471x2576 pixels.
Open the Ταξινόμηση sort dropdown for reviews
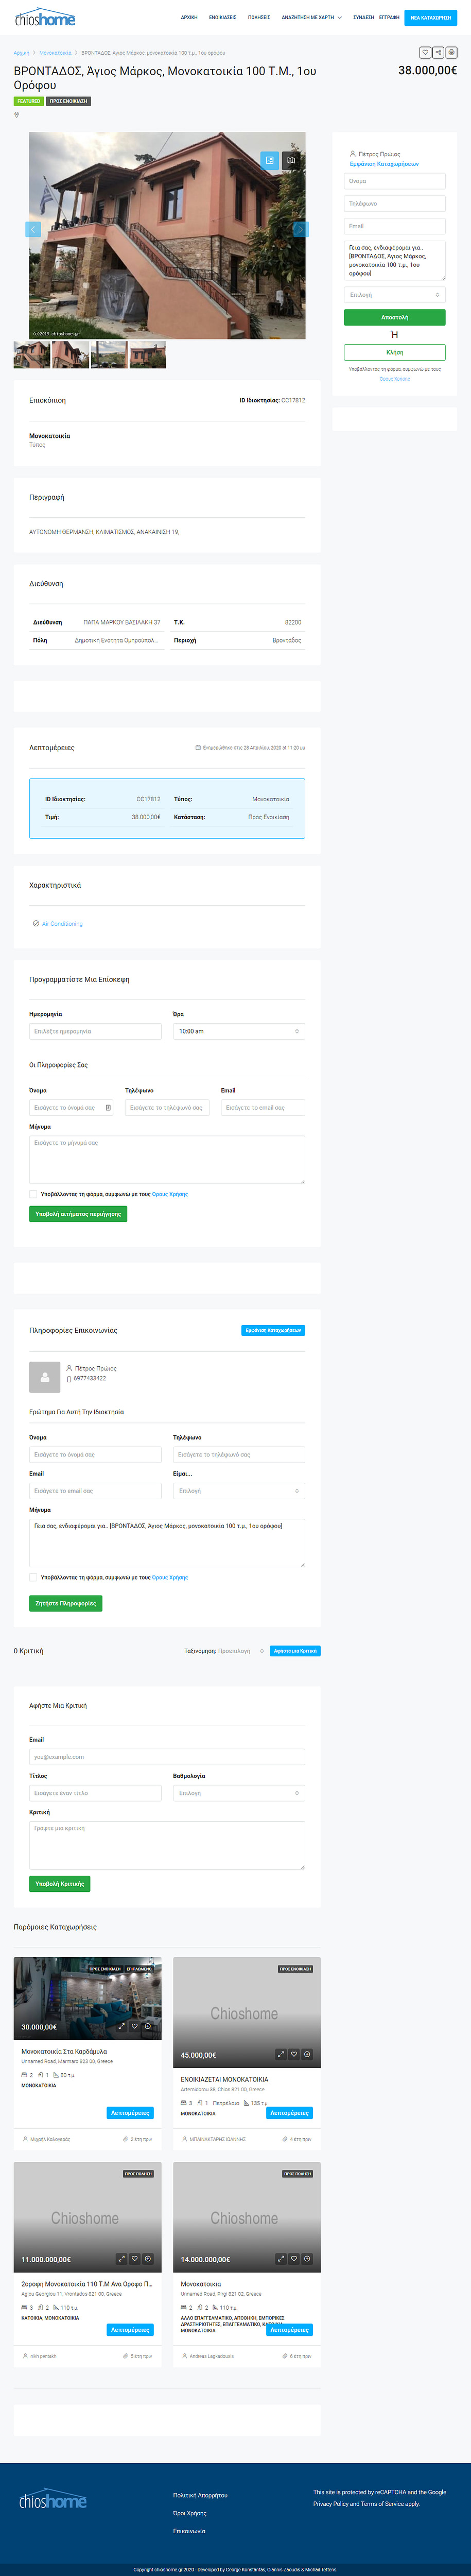[241, 1651]
